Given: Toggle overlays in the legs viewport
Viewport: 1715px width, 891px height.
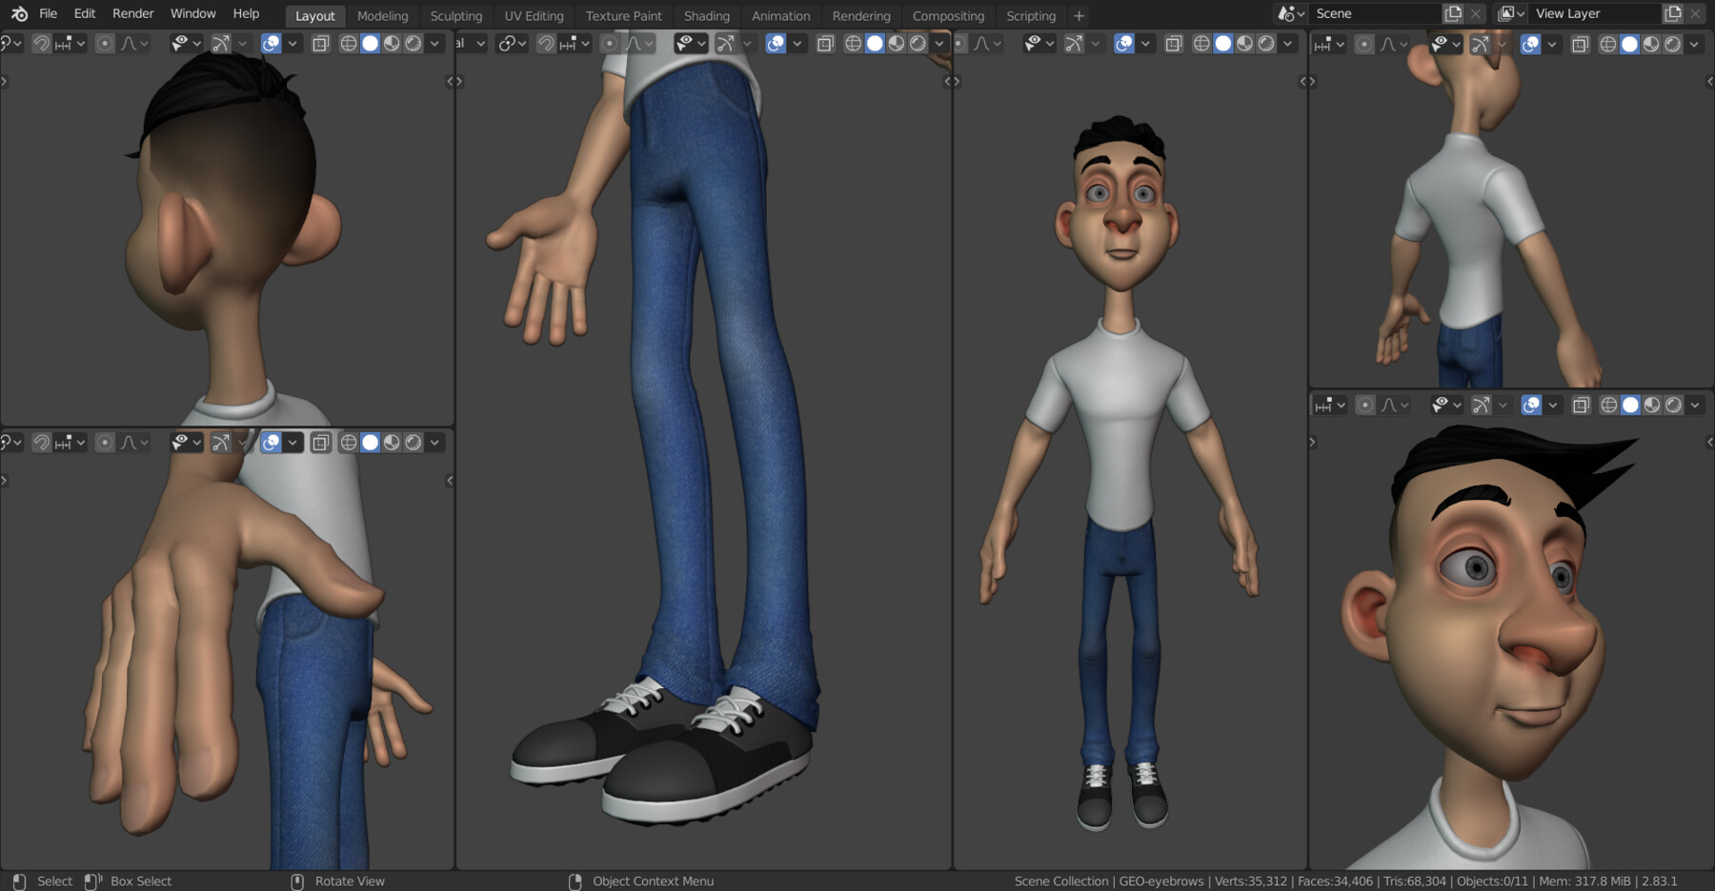Looking at the screenshot, I should click(x=777, y=44).
